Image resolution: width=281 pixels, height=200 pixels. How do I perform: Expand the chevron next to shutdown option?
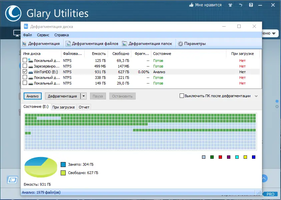[256, 96]
